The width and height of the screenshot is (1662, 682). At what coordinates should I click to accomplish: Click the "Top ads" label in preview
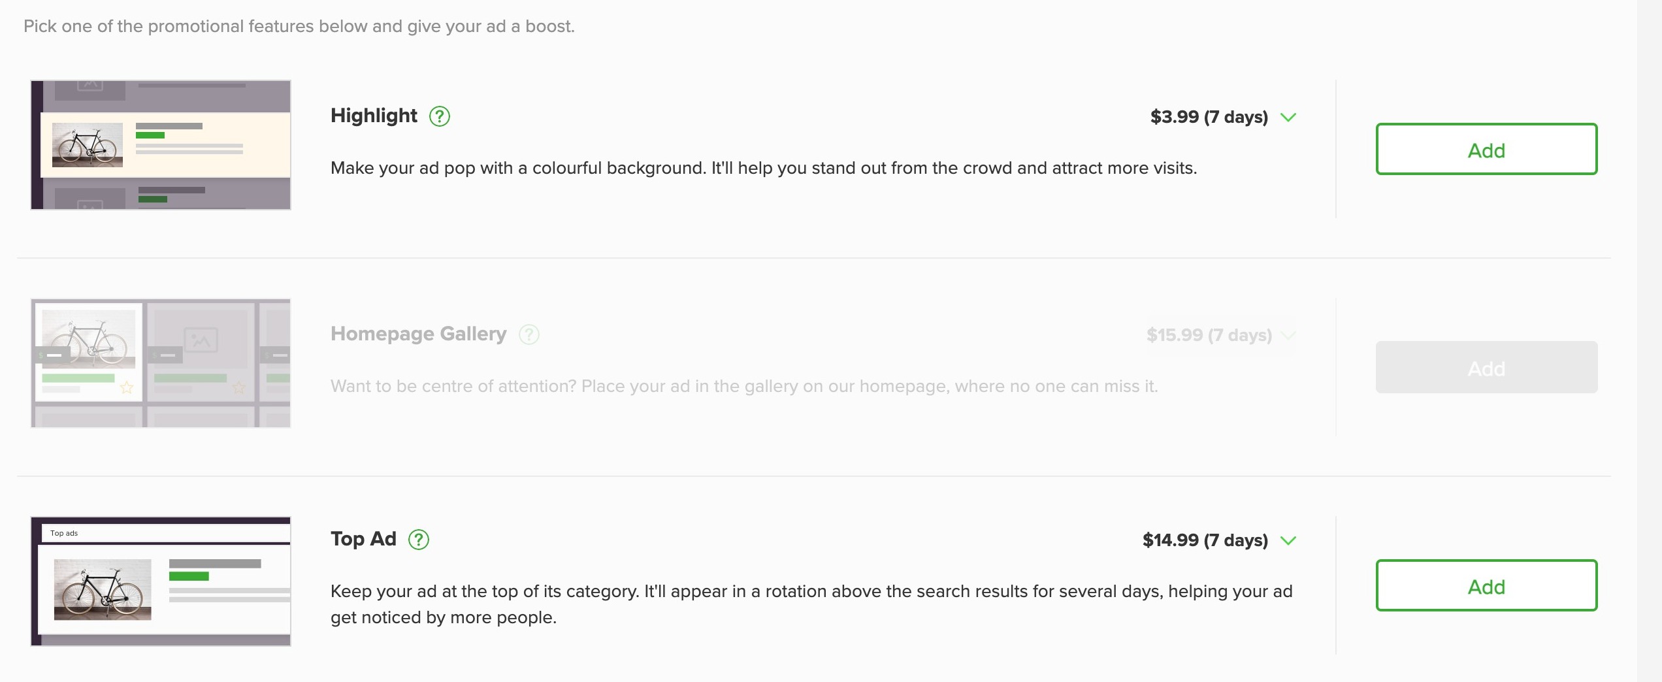pos(64,533)
